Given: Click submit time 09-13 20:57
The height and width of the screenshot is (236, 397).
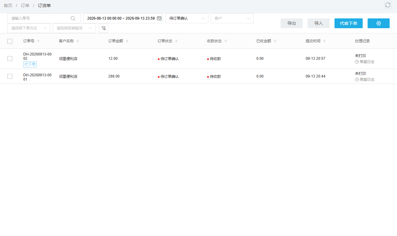Looking at the screenshot, I should pyautogui.click(x=316, y=59).
